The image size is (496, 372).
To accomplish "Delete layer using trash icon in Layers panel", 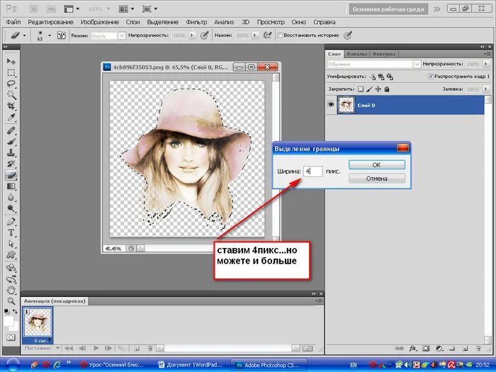I will 478,349.
